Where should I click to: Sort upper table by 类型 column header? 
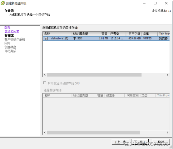pyautogui.click(x=150, y=33)
